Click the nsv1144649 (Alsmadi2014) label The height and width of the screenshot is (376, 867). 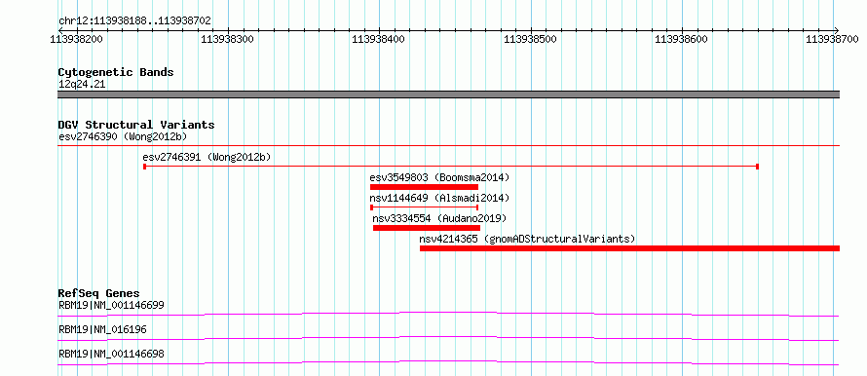click(x=439, y=198)
